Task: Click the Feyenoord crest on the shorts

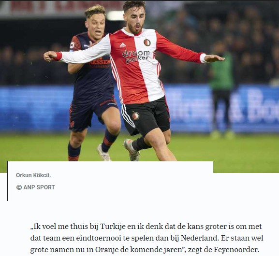Action: pos(135,116)
